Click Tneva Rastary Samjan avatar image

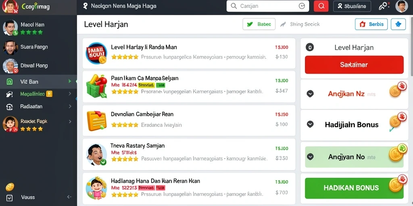pos(96,154)
